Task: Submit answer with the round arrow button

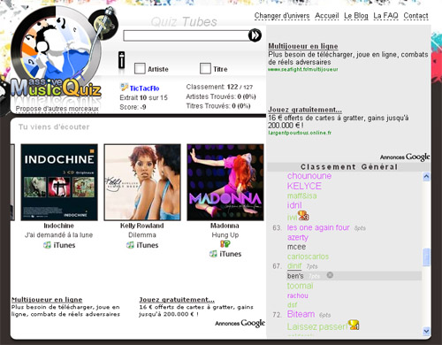Action: tap(255, 35)
